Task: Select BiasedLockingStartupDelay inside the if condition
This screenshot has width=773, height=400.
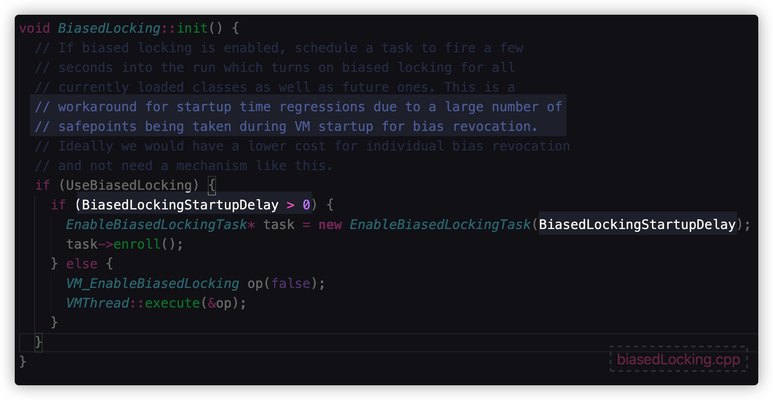Action: (180, 205)
